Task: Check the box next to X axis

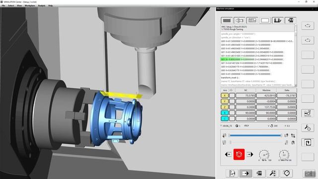Action: (232, 95)
